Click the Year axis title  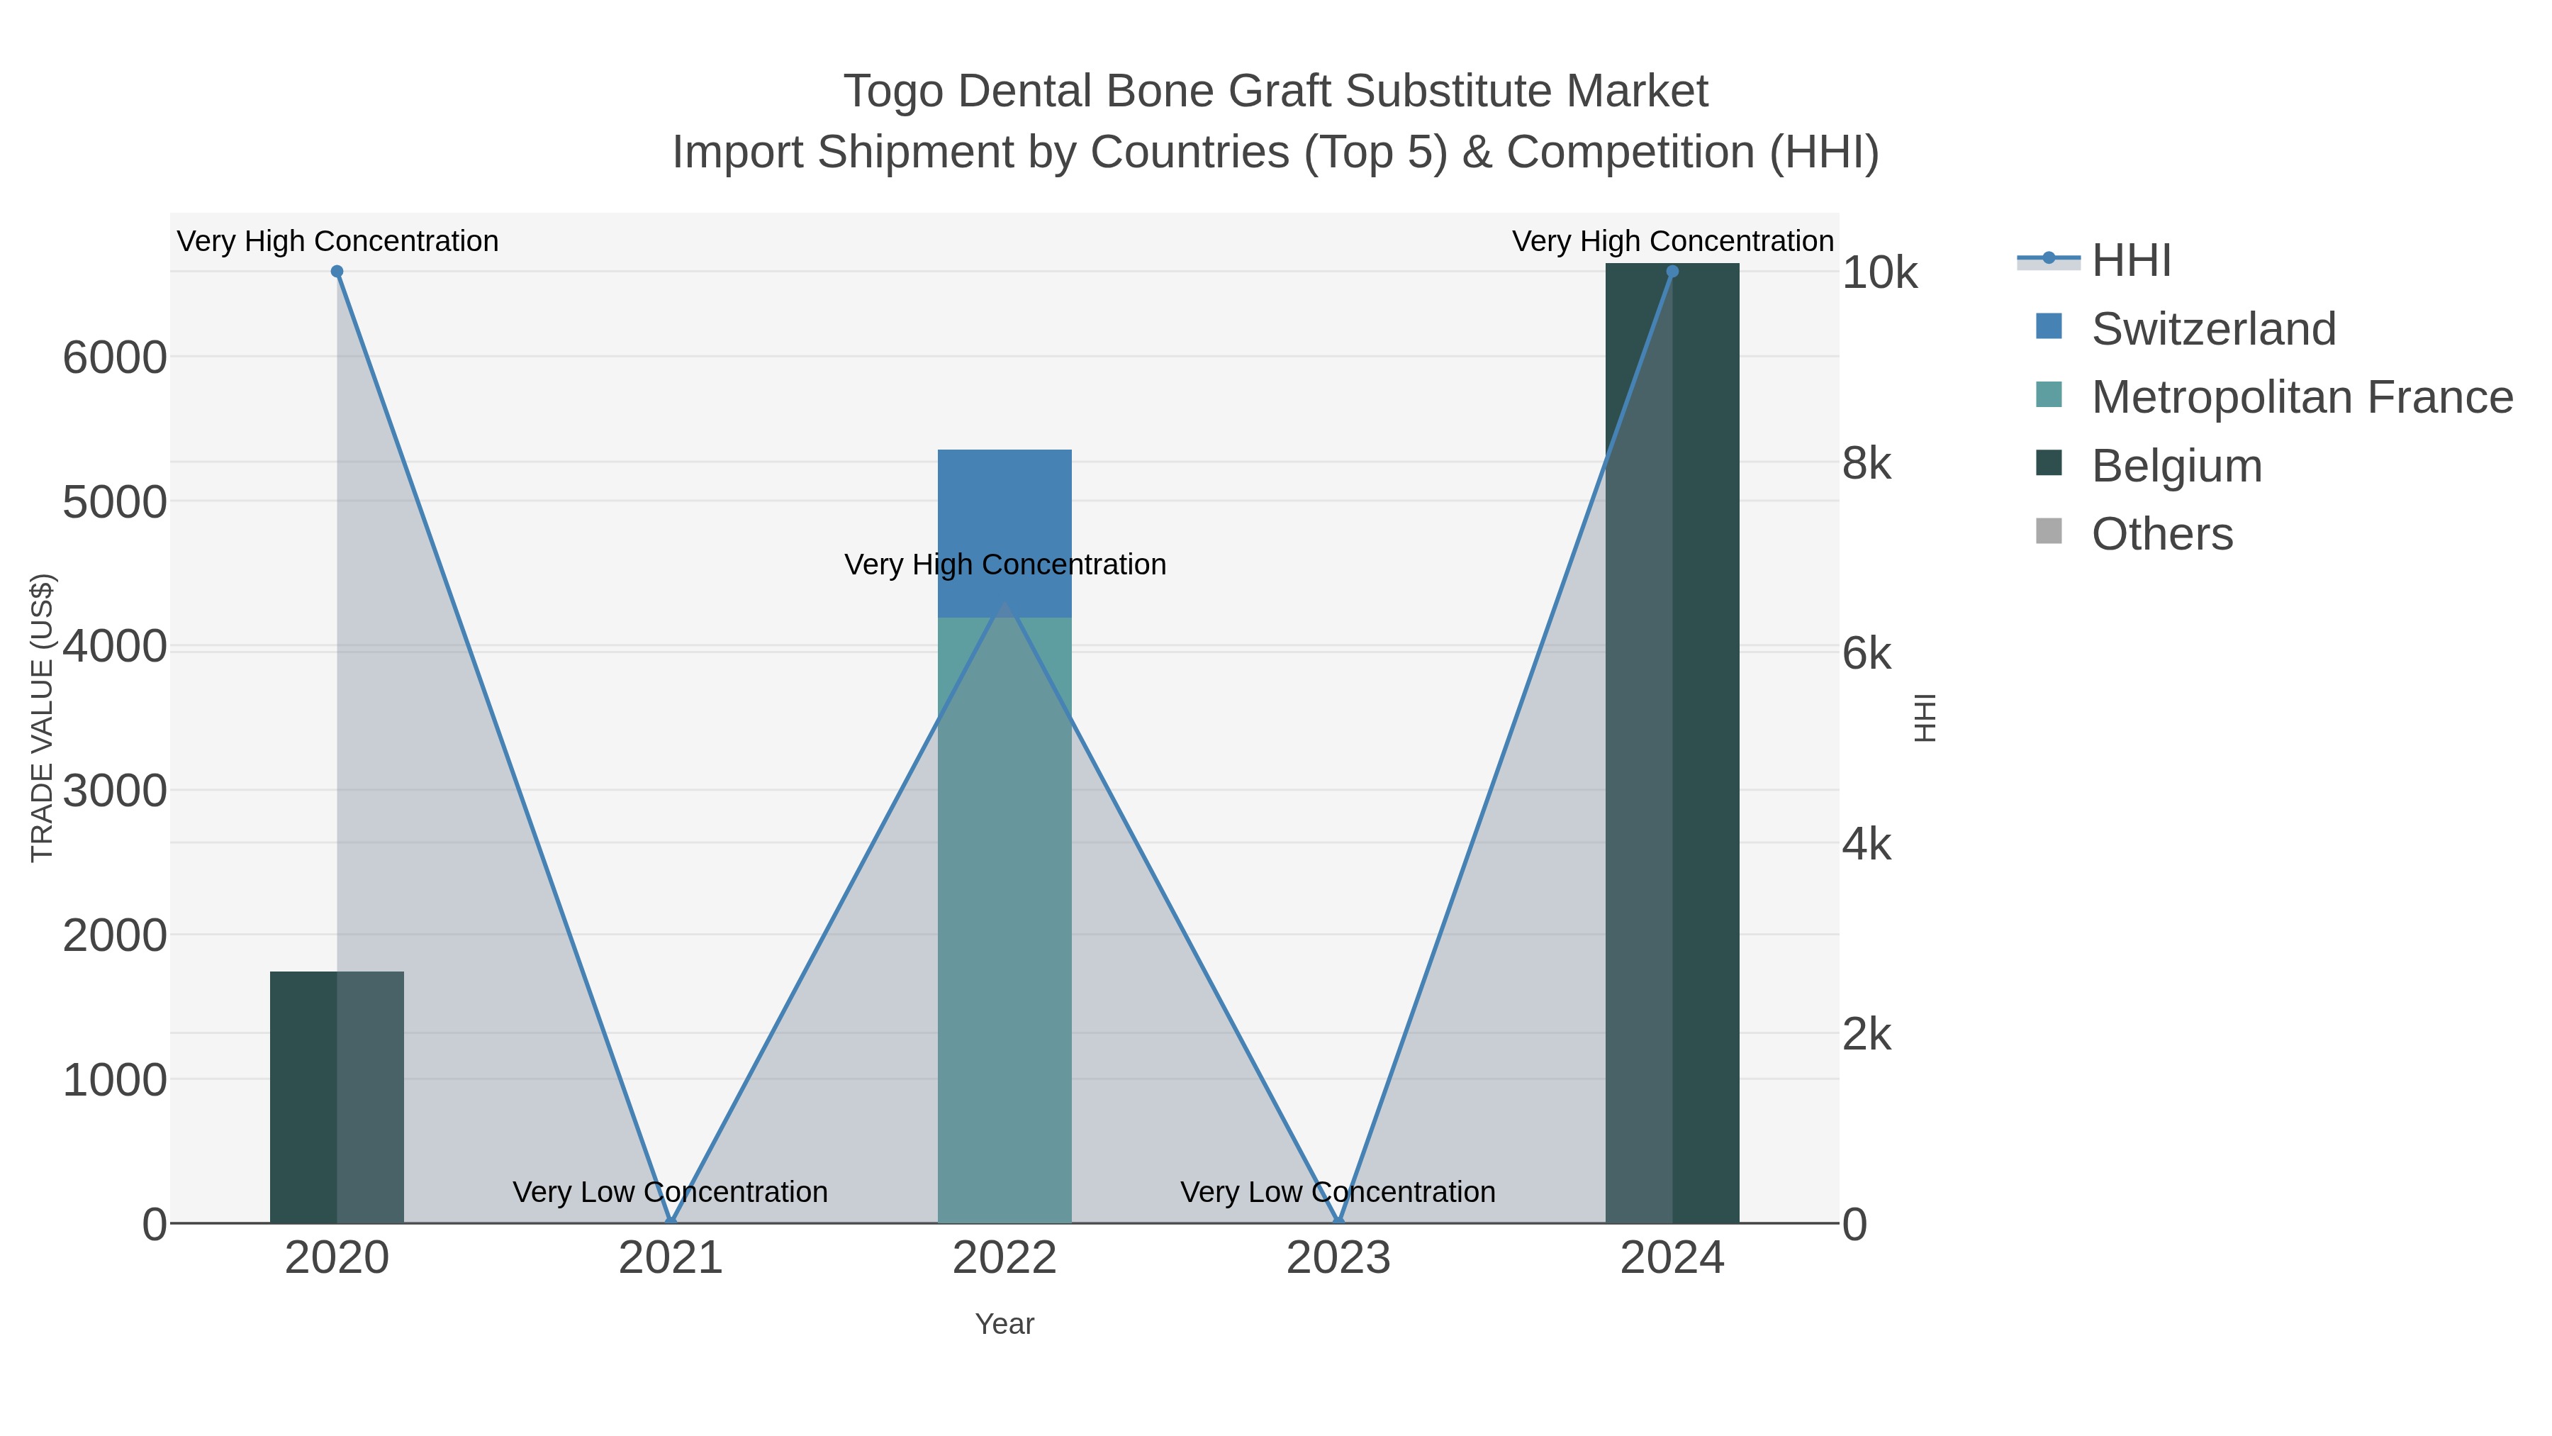point(1004,1325)
